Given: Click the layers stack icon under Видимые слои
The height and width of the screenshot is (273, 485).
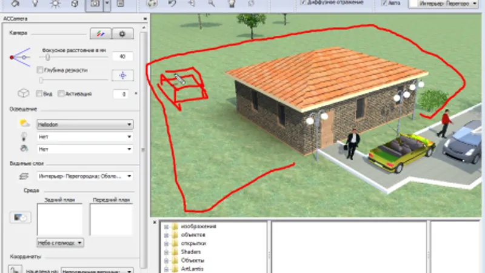Looking at the screenshot, I should tap(24, 176).
